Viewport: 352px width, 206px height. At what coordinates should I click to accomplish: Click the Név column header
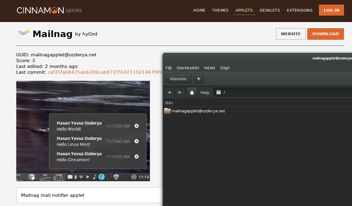[x=169, y=103]
